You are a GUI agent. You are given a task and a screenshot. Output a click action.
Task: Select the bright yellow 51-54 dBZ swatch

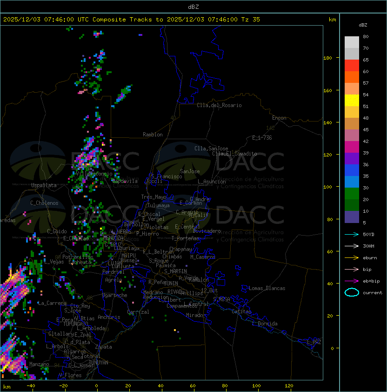click(x=352, y=100)
